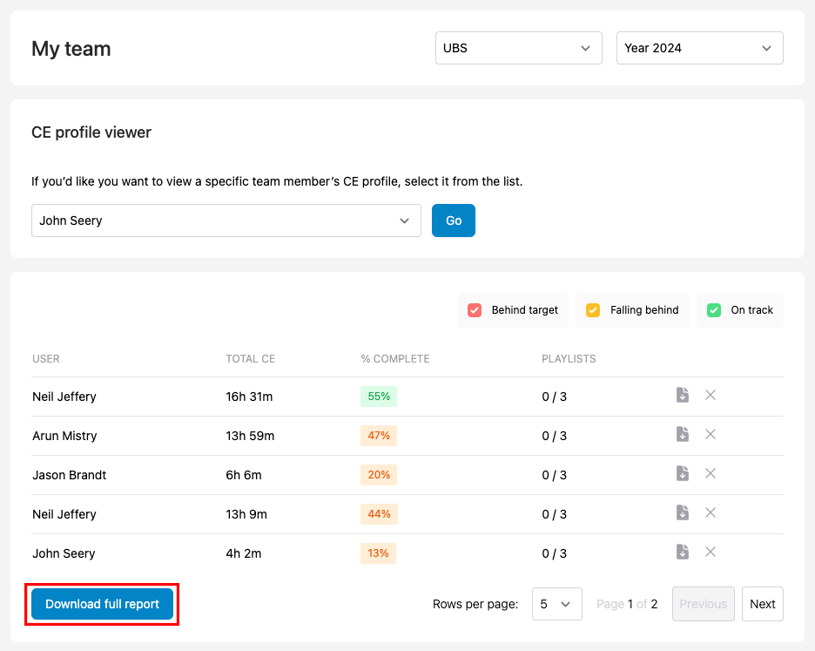815x651 pixels.
Task: Delete John Seery's row via X icon
Action: [711, 552]
